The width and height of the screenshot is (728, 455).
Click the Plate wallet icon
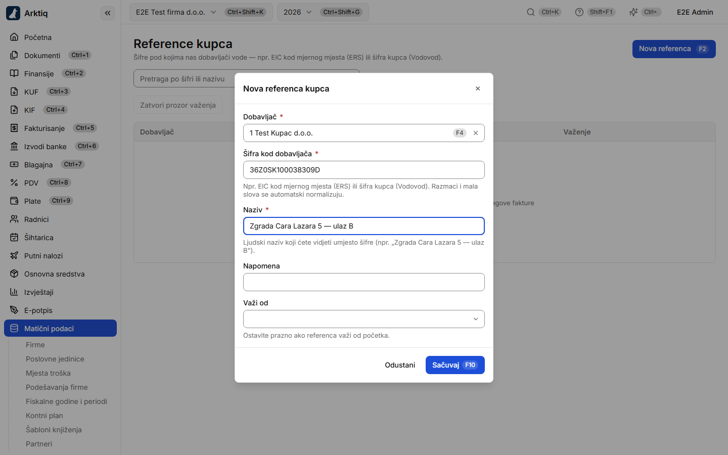pyautogui.click(x=14, y=201)
